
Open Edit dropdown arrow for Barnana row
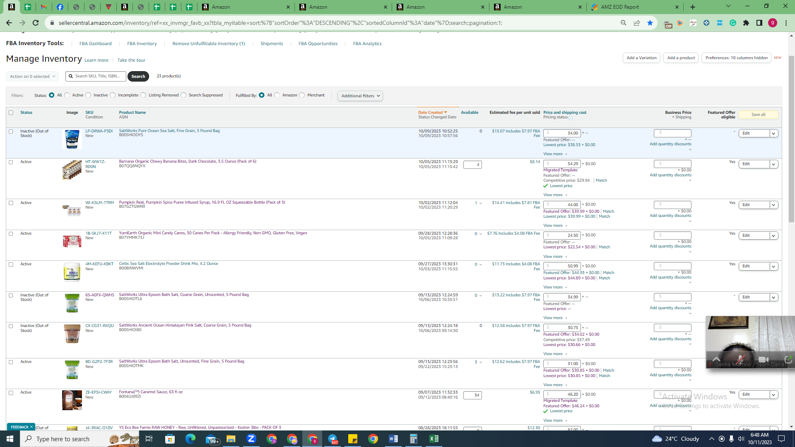click(773, 164)
